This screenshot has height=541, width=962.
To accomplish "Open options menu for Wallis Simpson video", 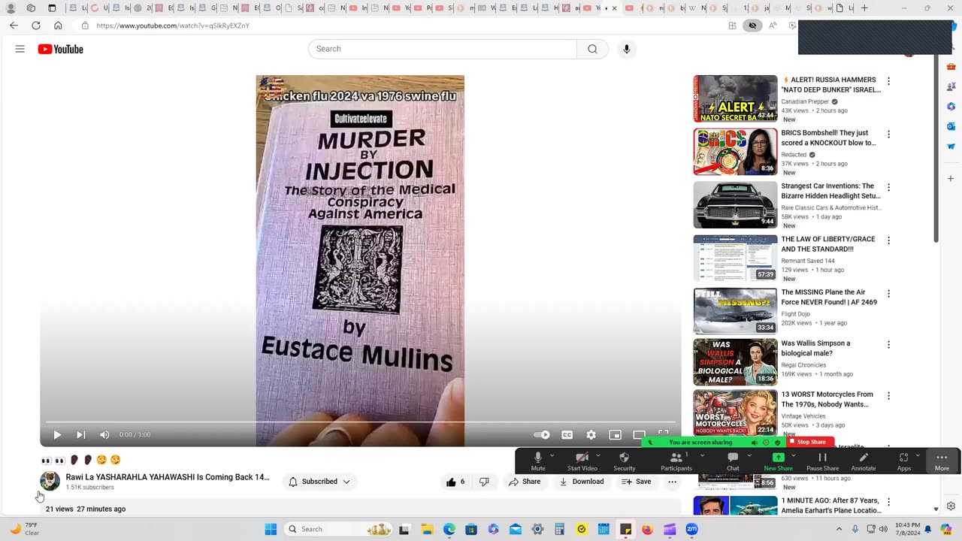I will [888, 345].
